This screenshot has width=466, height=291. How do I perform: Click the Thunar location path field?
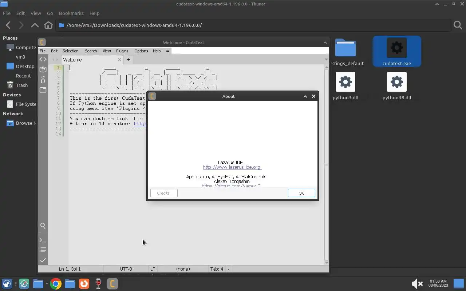(x=254, y=25)
